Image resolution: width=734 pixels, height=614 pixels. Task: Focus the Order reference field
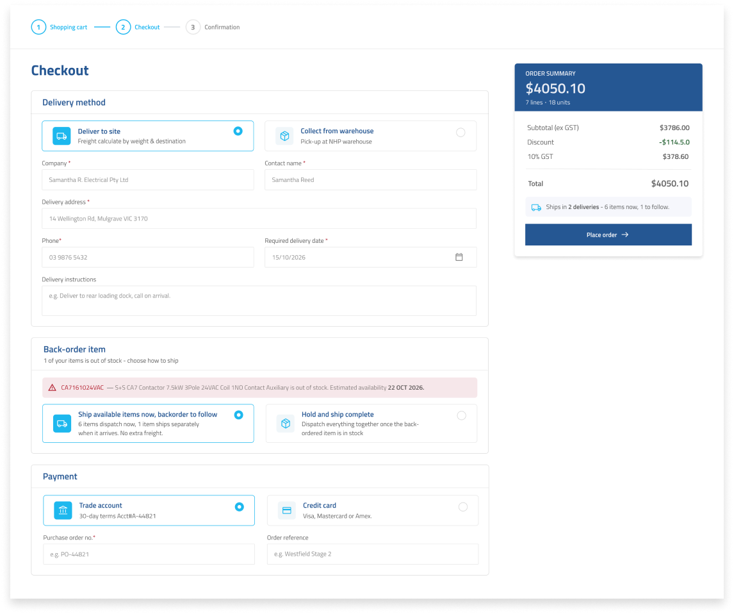click(x=373, y=554)
